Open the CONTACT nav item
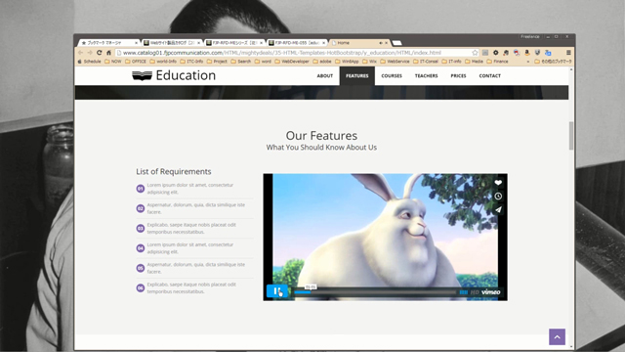 [x=490, y=76]
